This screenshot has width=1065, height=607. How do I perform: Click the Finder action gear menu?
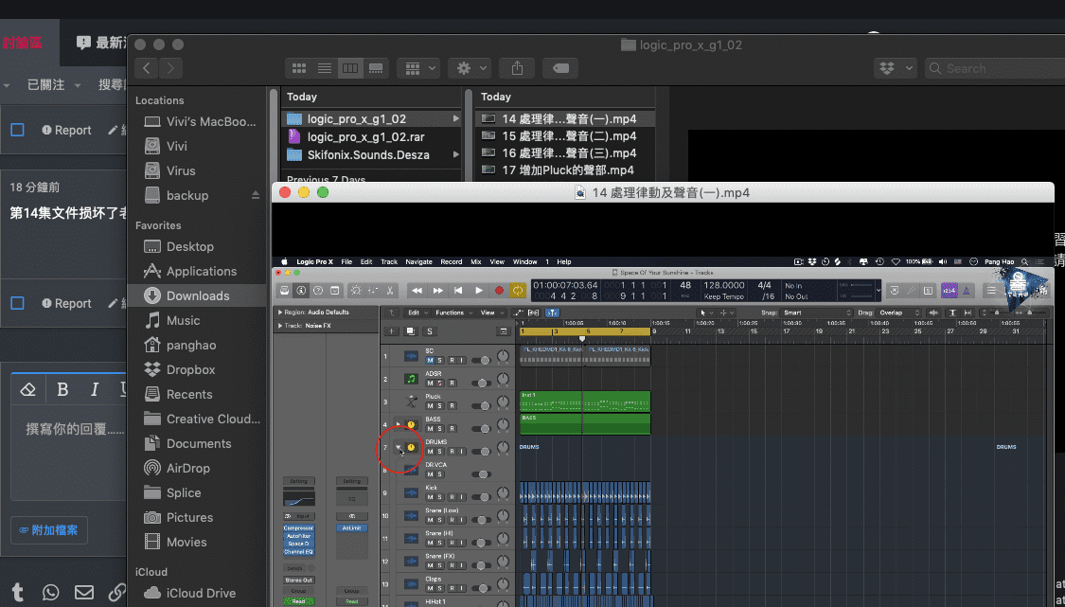470,68
